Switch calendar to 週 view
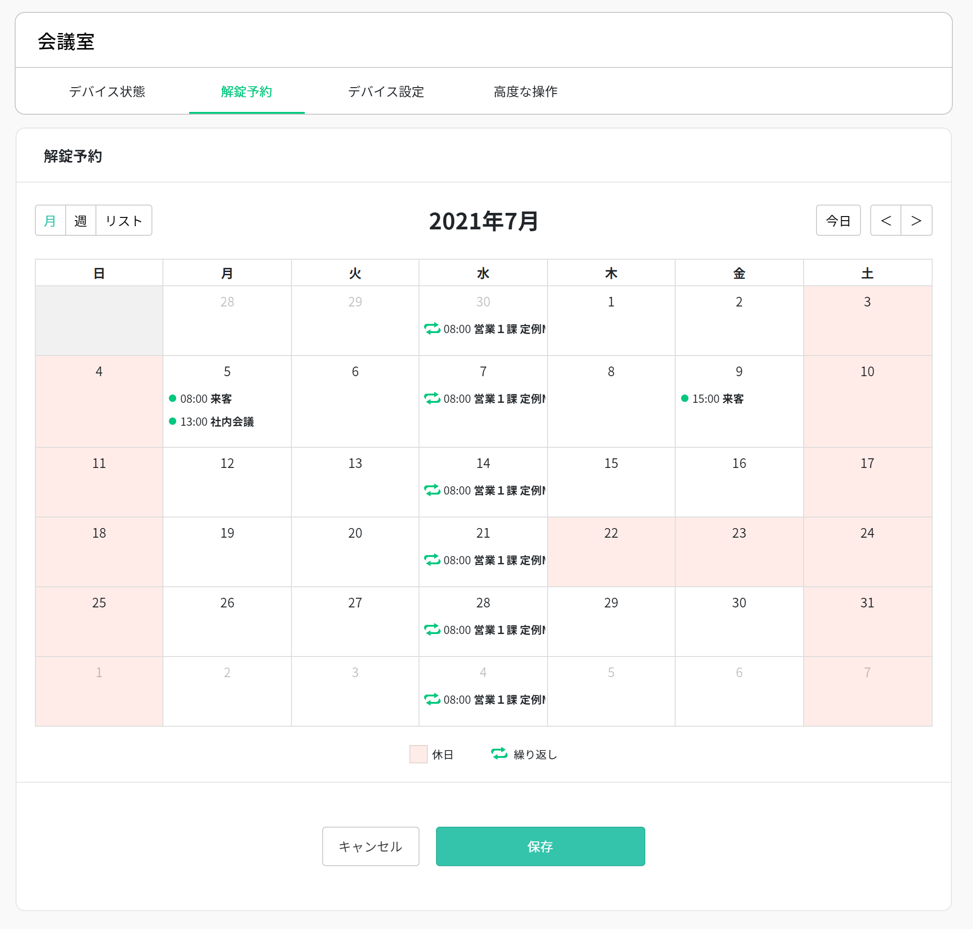Viewport: 973px width, 929px height. tap(80, 220)
